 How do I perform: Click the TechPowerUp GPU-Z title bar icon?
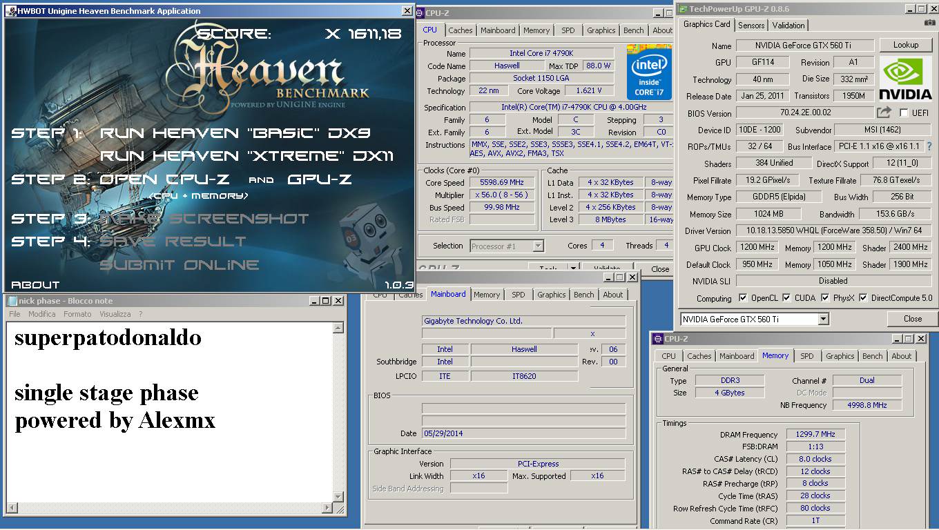point(684,8)
